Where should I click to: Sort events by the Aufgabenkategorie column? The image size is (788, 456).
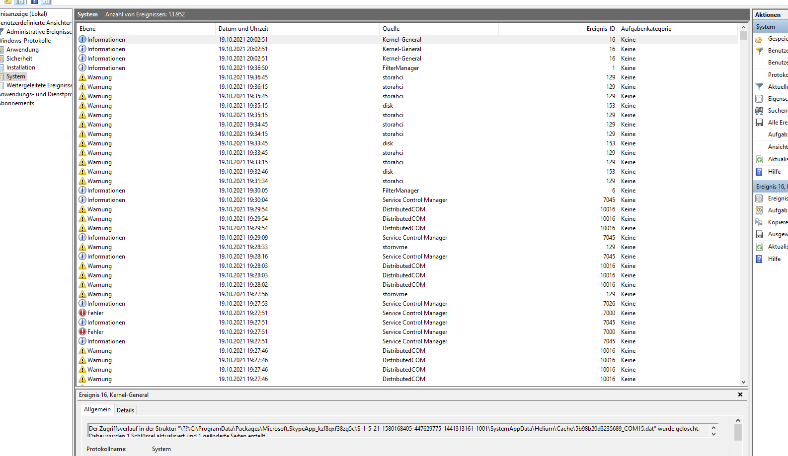coord(679,29)
